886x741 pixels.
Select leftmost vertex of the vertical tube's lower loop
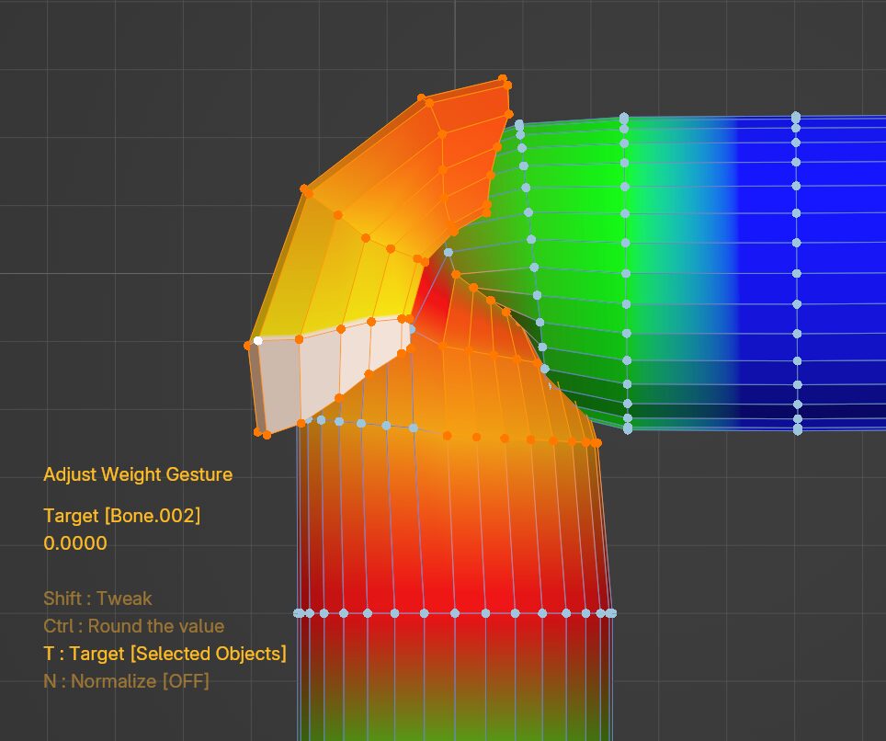coord(298,613)
